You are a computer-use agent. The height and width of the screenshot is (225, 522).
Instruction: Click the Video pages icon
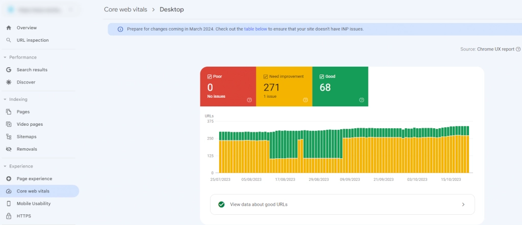coord(9,124)
